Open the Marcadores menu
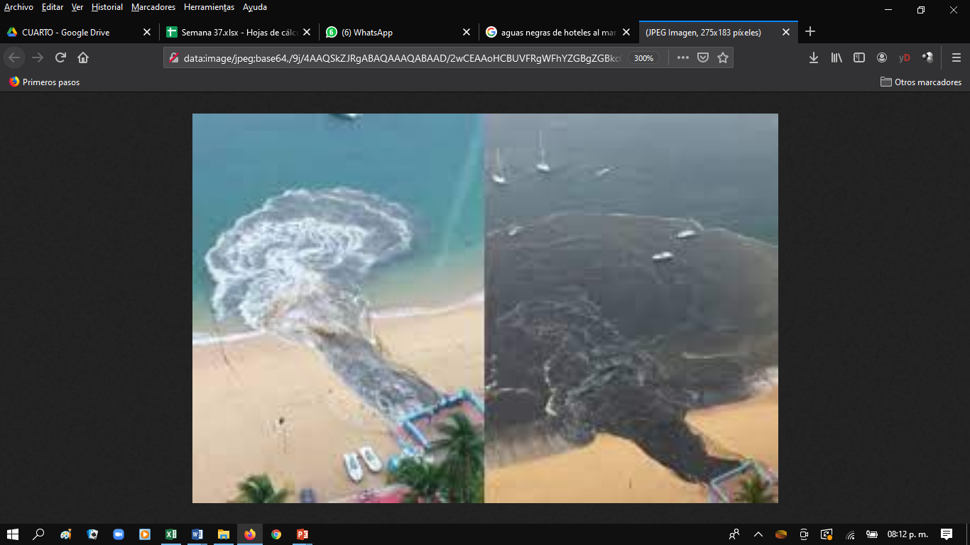 tap(153, 7)
